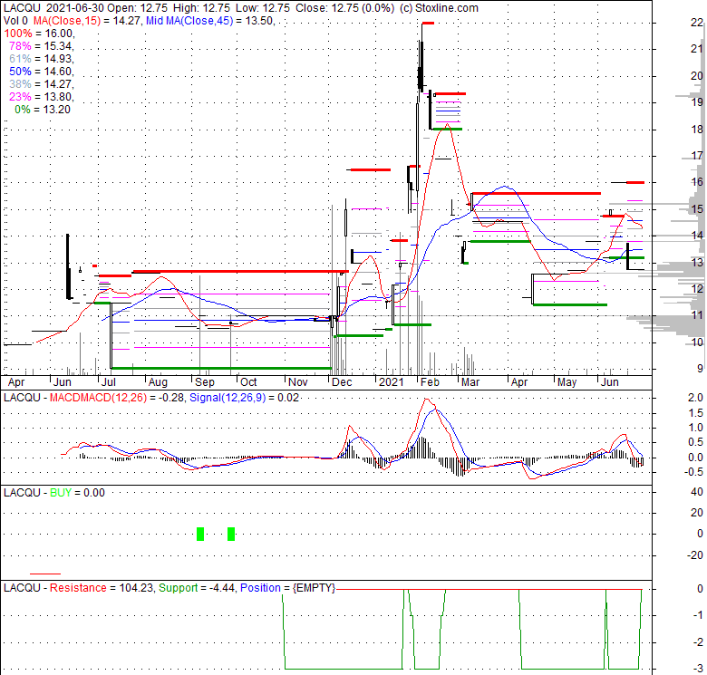
Task: Click the green BUY signal bar near Oct
Action: tap(231, 534)
